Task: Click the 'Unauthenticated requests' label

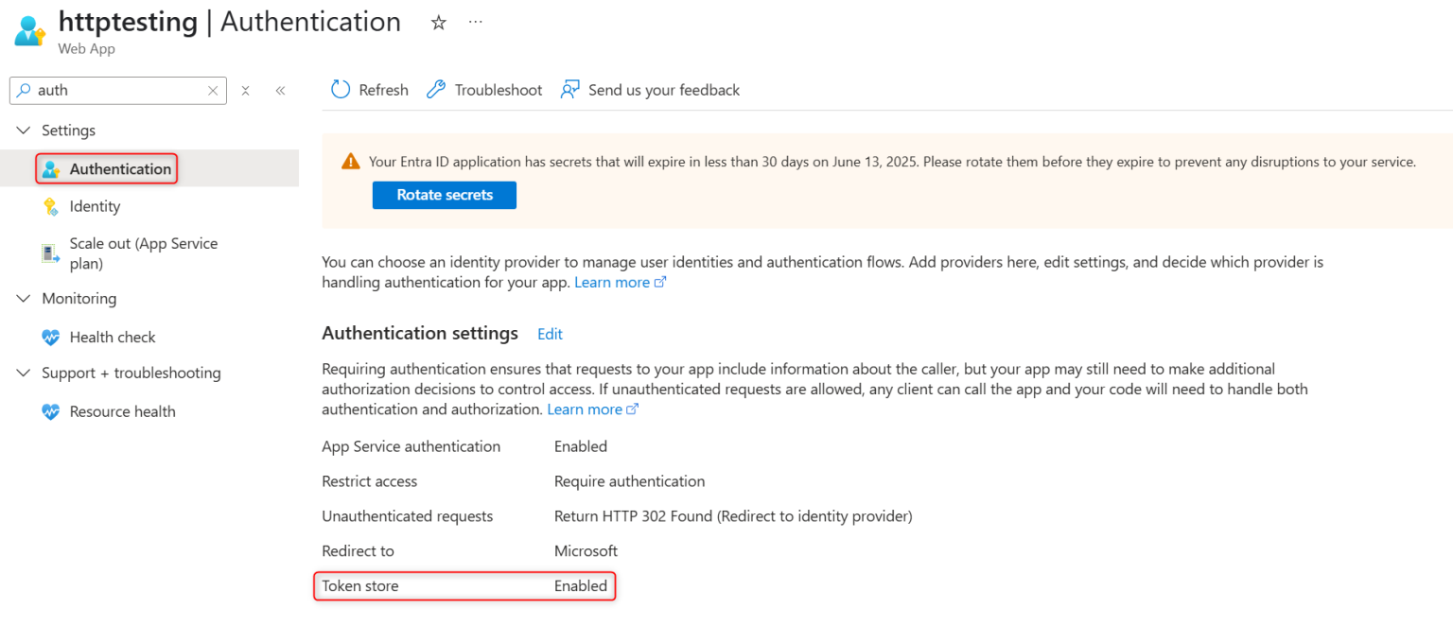Action: (408, 516)
